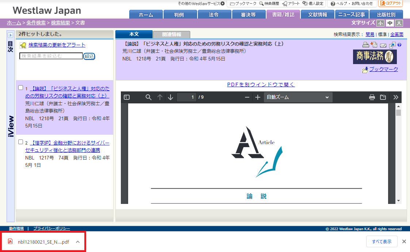Image resolution: width=410 pixels, height=252 pixels.
Task: Open ヘルプ・お問い合わせ in top bar
Action: [352, 4]
